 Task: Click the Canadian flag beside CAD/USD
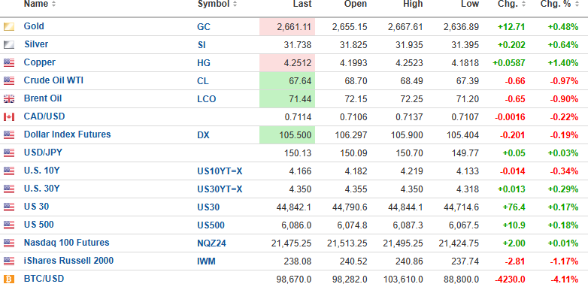(9, 117)
